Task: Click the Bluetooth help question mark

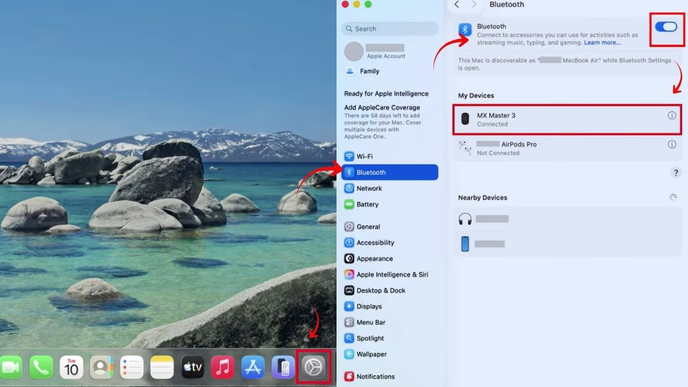Action: tap(676, 173)
